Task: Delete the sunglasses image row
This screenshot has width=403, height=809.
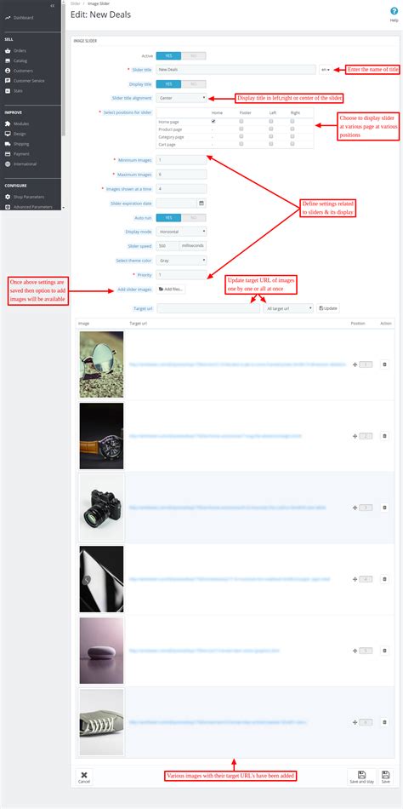Action: pos(384,364)
